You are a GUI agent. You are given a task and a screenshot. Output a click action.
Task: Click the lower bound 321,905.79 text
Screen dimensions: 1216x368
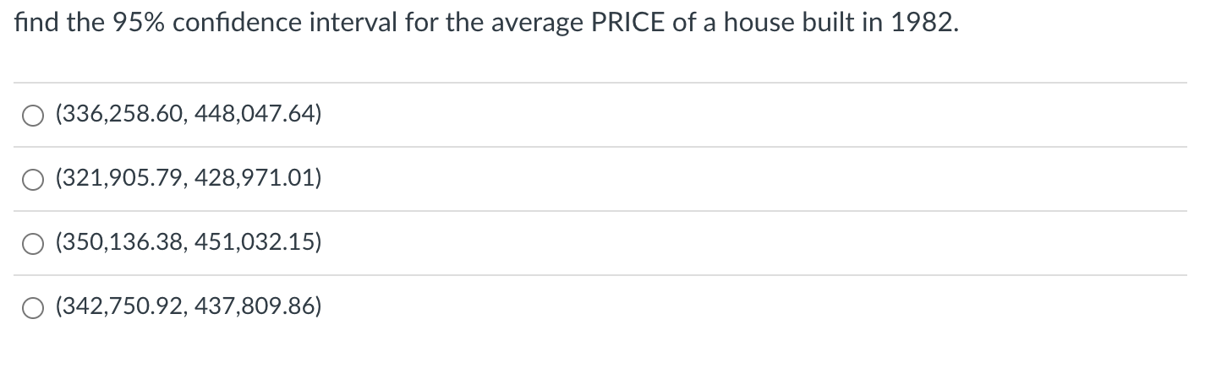[123, 179]
